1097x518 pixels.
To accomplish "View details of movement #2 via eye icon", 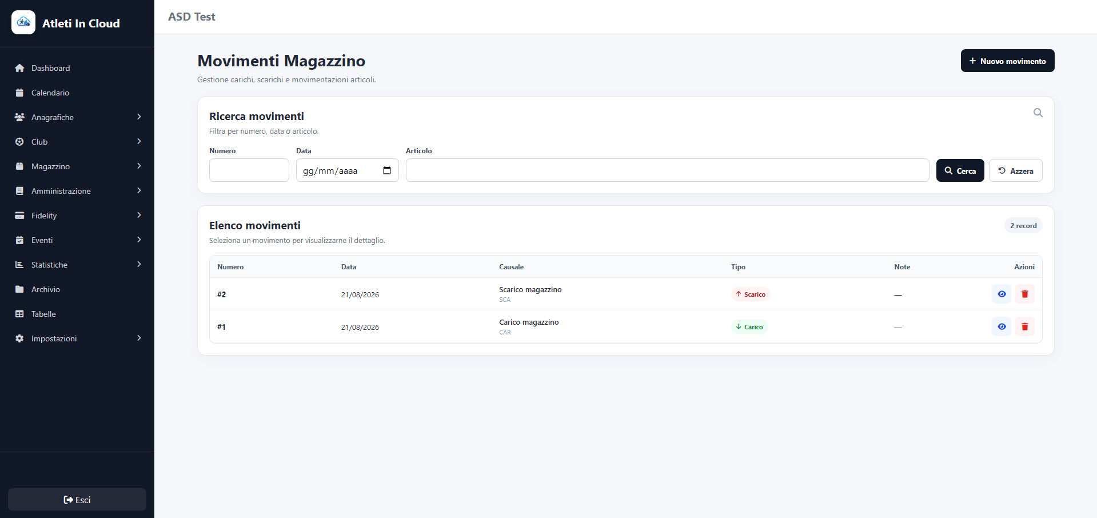I will pyautogui.click(x=1002, y=294).
